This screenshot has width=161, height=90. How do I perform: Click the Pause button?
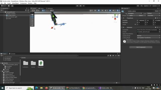[80, 6]
